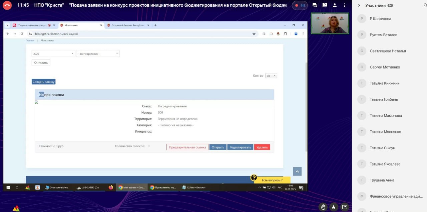Viewport: 427px width, 212px height.
Task: Click the 'Редактировать' button
Action: 240,147
